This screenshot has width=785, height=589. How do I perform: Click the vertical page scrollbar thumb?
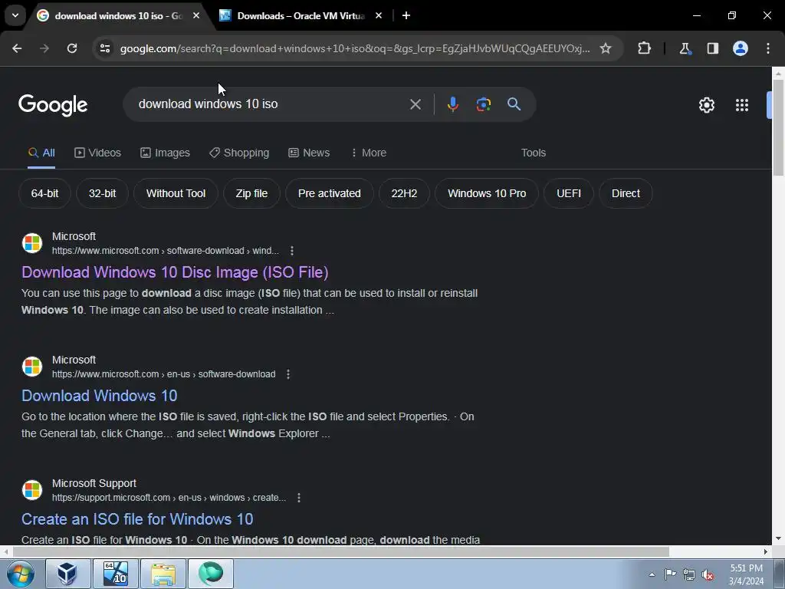point(778,128)
